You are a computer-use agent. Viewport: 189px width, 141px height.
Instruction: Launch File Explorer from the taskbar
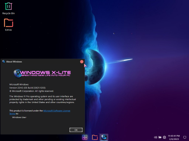pos(95,137)
